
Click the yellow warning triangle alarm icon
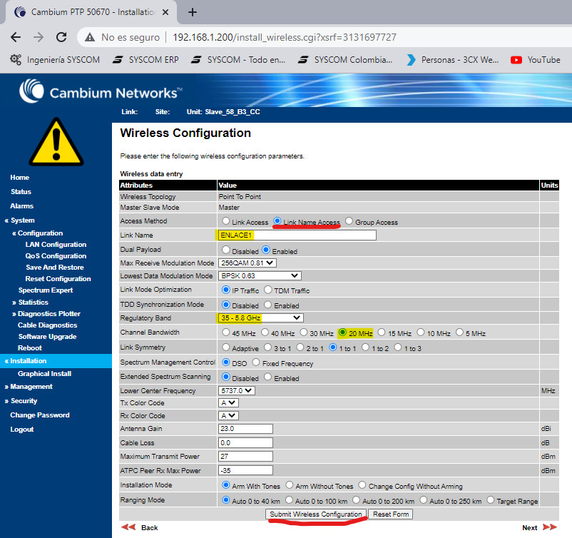pyautogui.click(x=56, y=142)
